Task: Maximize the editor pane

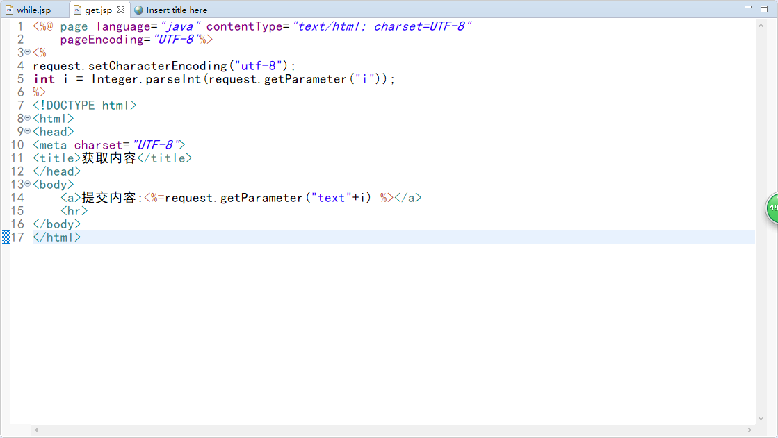Action: tap(764, 8)
